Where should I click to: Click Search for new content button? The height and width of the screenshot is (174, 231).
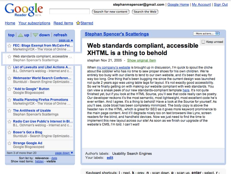click(111, 12)
